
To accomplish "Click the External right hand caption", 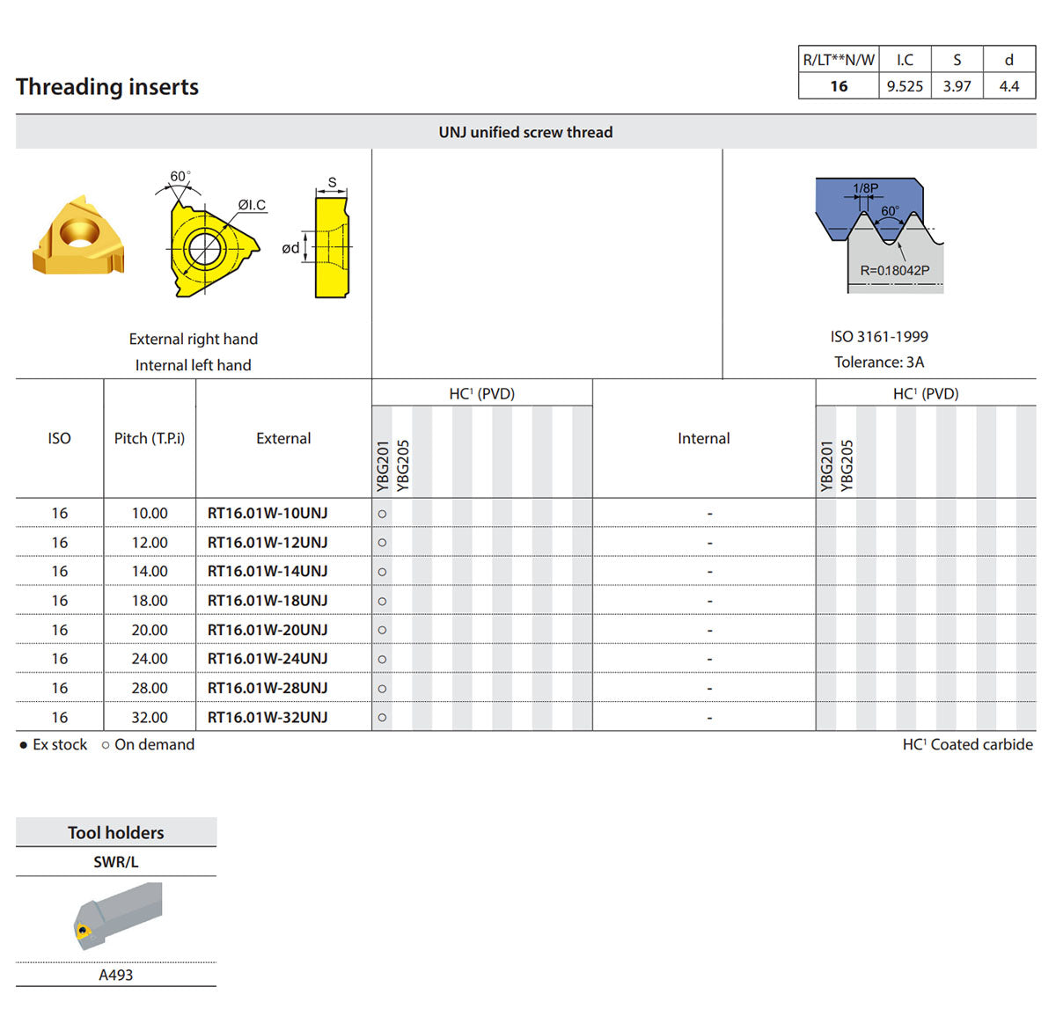I will click(194, 339).
